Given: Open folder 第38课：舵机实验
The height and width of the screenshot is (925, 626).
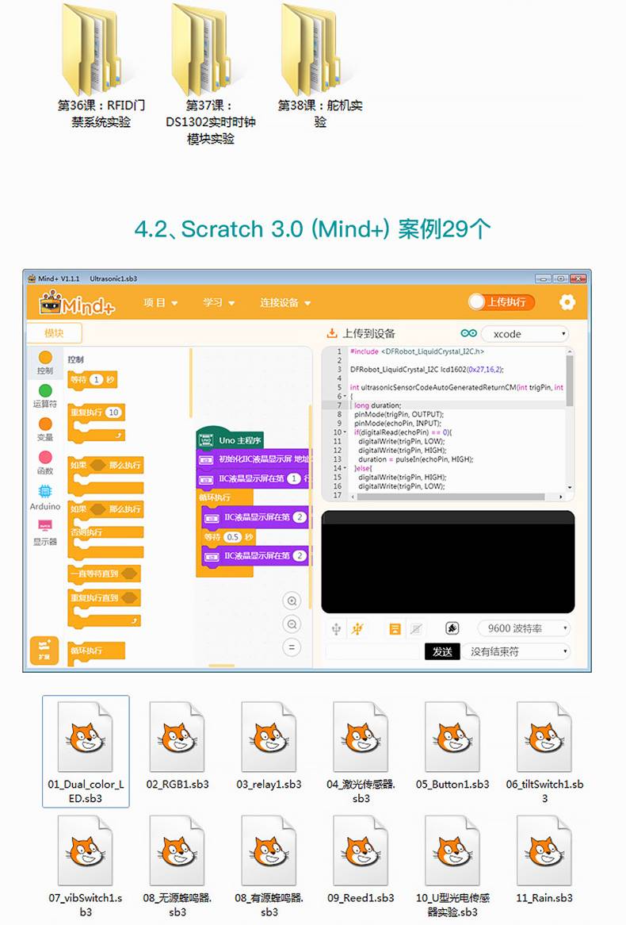Looking at the screenshot, I should (x=319, y=65).
